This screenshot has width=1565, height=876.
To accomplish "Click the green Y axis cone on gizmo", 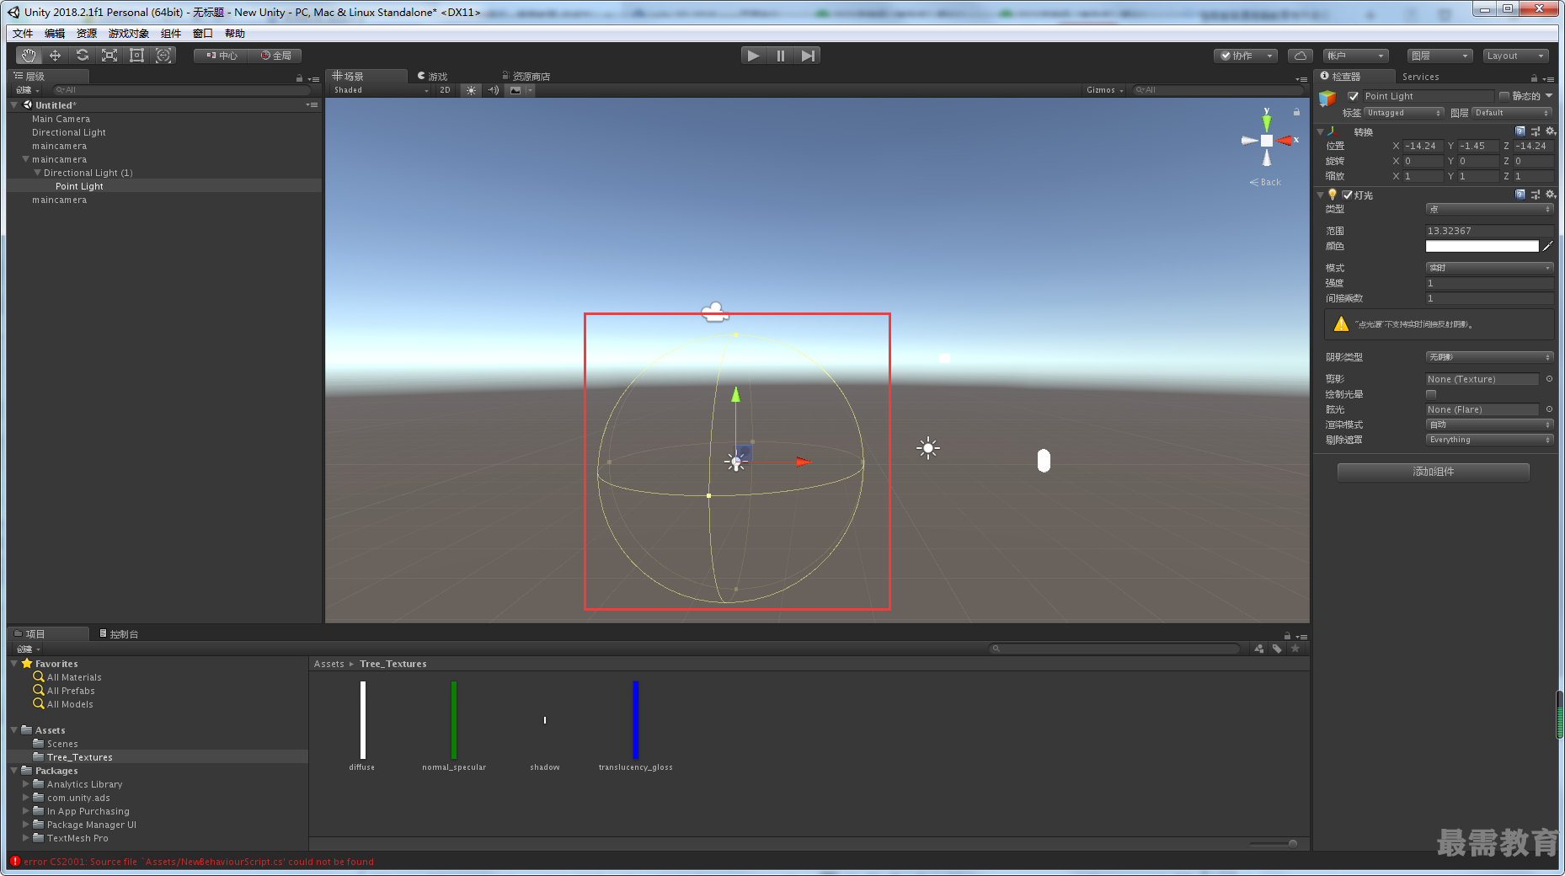I will [x=1266, y=124].
